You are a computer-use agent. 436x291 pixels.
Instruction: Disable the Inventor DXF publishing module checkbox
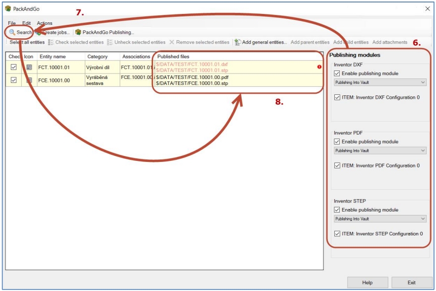point(337,73)
